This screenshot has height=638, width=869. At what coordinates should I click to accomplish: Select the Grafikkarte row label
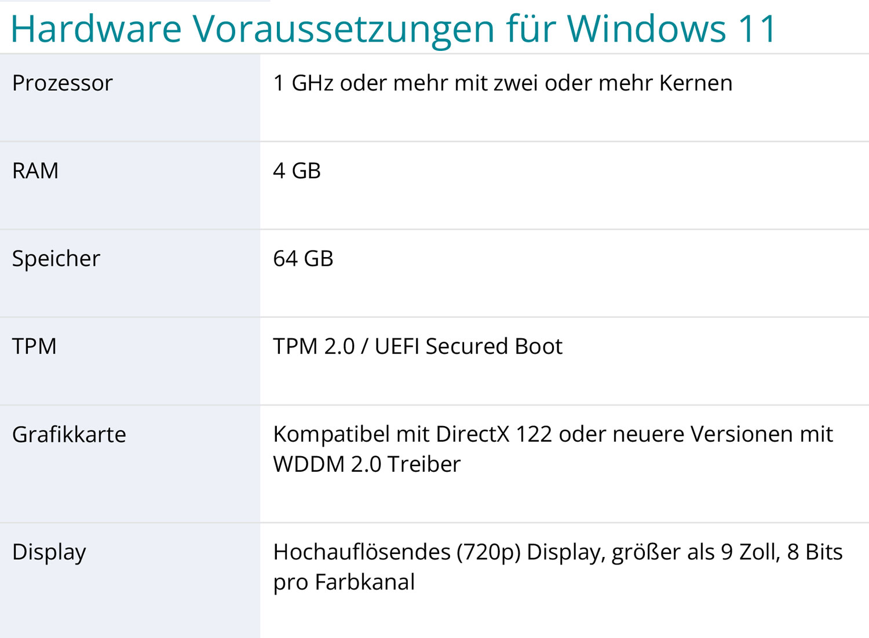pyautogui.click(x=69, y=434)
